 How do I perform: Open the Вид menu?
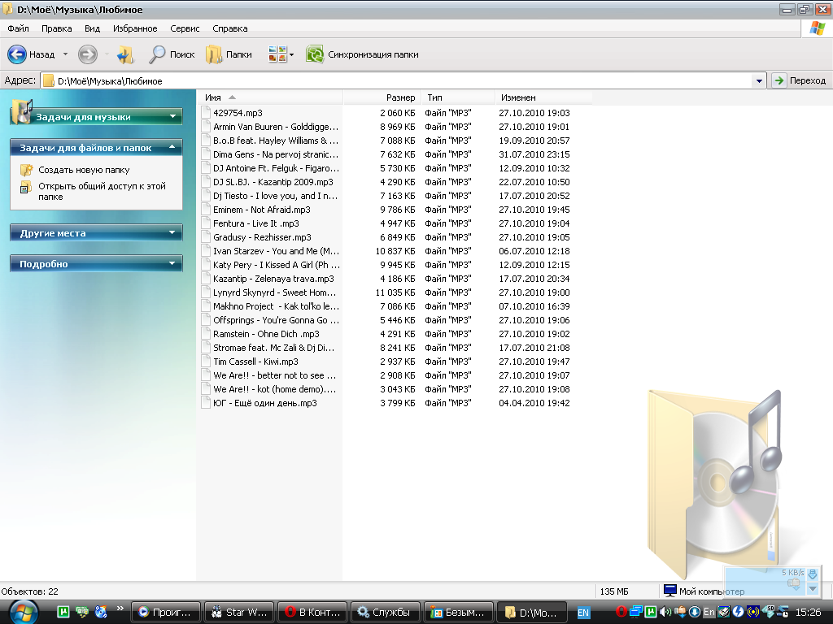(x=93, y=28)
